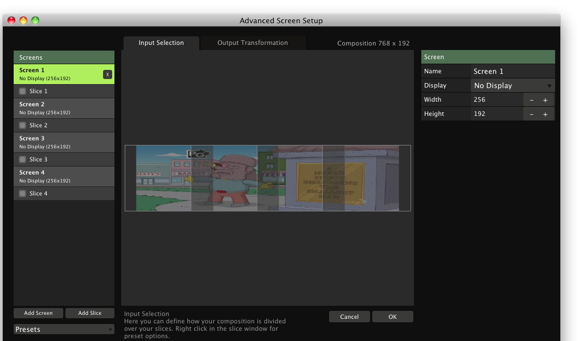
Task: Close the Advanced Screen Setup window
Action: click(11, 20)
